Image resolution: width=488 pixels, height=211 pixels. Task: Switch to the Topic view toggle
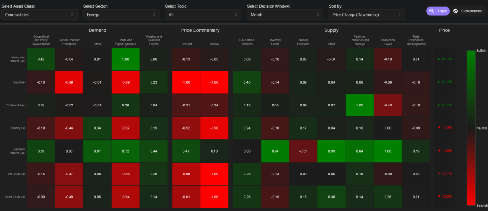point(438,11)
